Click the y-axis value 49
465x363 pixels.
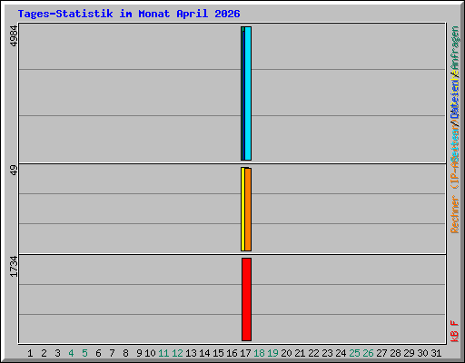[x=14, y=171]
